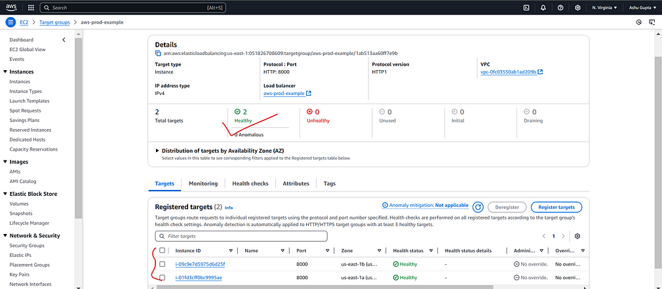Collapse the Network & Security section
This screenshot has height=289, width=662.
[5, 235]
